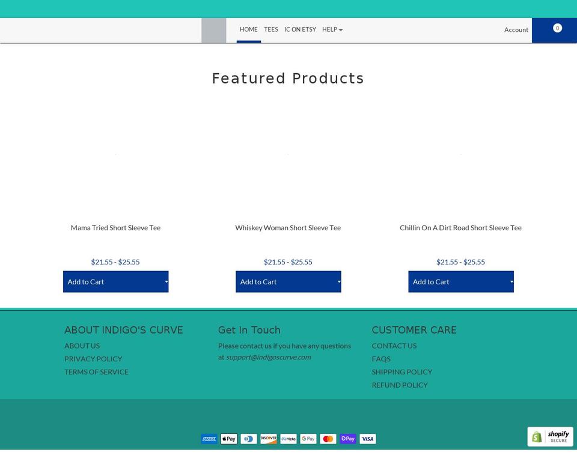Click the Google Pay payment icon
The width and height of the screenshot is (577, 461).
tap(308, 439)
